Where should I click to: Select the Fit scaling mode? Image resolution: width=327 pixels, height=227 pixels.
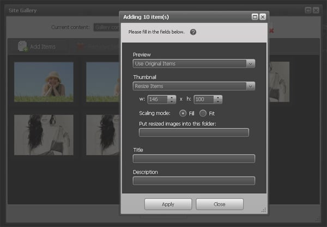(203, 113)
